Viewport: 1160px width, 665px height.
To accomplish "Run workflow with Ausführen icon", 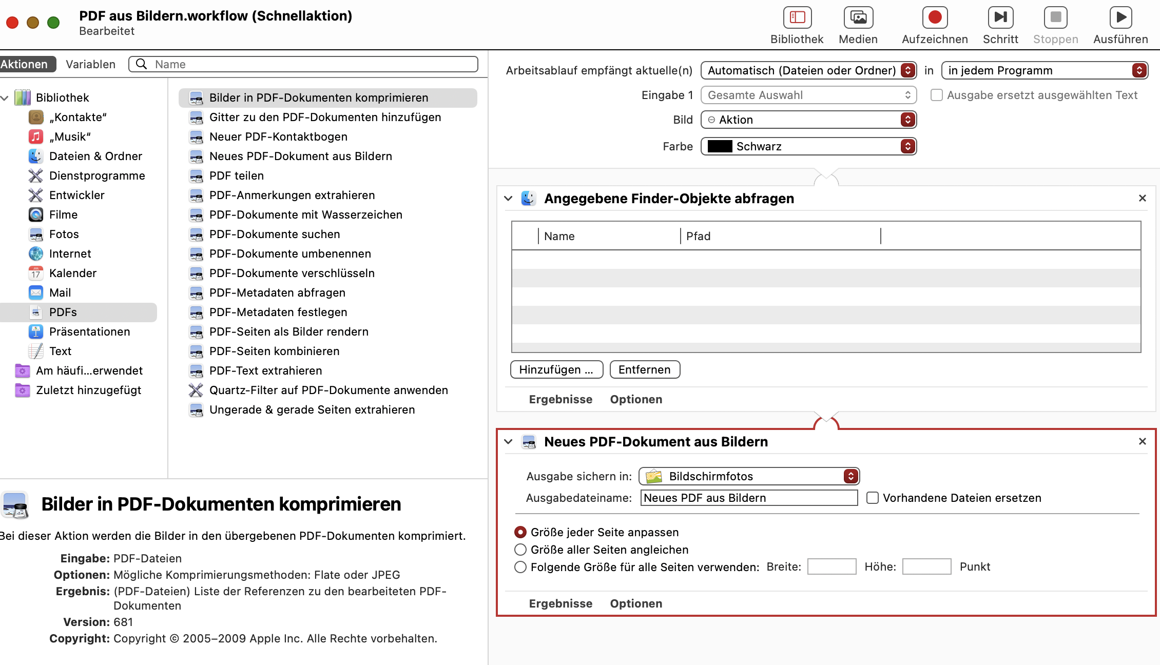I will [1120, 18].
